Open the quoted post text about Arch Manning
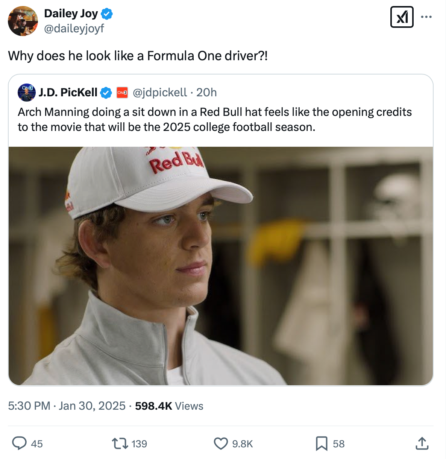The height and width of the screenshot is (459, 446). point(215,119)
